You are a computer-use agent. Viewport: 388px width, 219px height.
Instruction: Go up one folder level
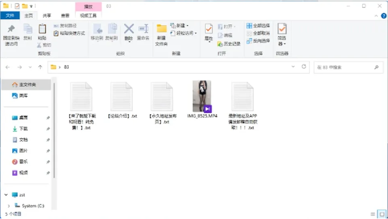[x=40, y=67]
